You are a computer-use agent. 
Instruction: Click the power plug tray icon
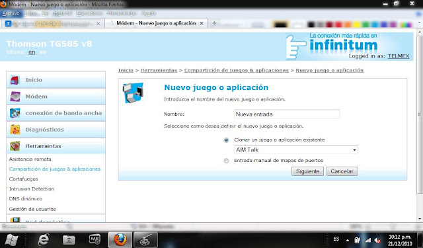357,239
